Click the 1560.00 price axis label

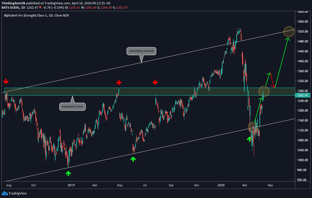tap(303, 22)
